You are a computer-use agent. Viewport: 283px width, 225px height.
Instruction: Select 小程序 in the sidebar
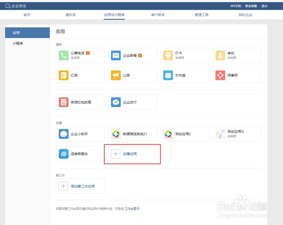[x=18, y=43]
